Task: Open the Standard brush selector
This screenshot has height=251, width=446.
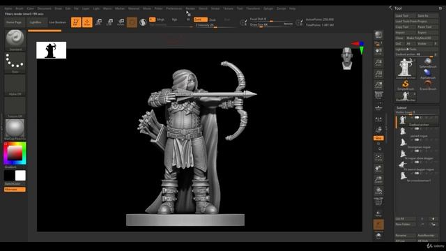Action: point(15,40)
